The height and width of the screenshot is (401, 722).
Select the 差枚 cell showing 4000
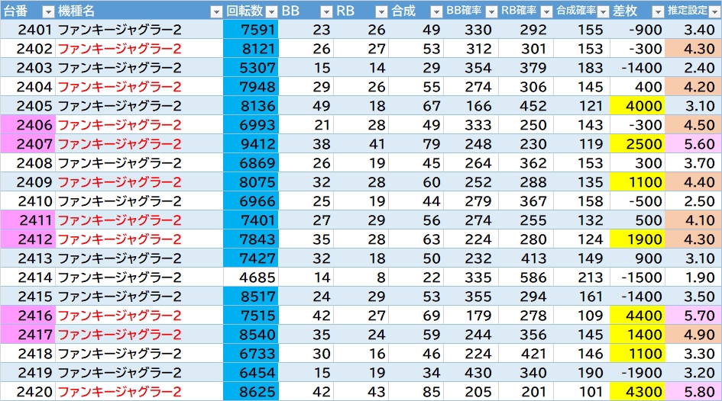point(637,106)
